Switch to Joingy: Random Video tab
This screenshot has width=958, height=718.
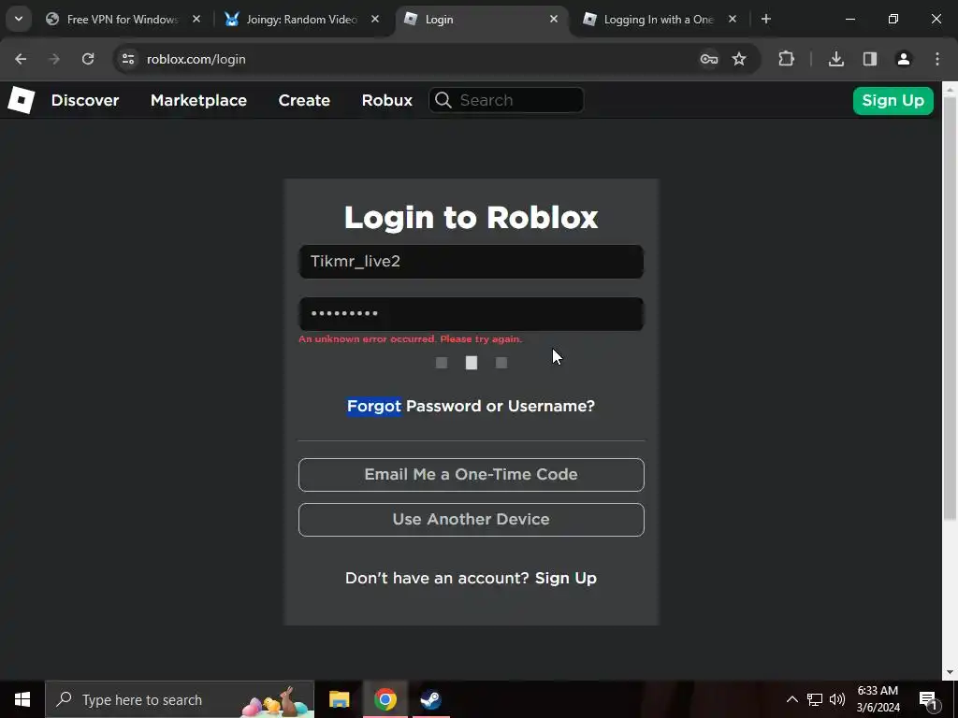(x=301, y=20)
